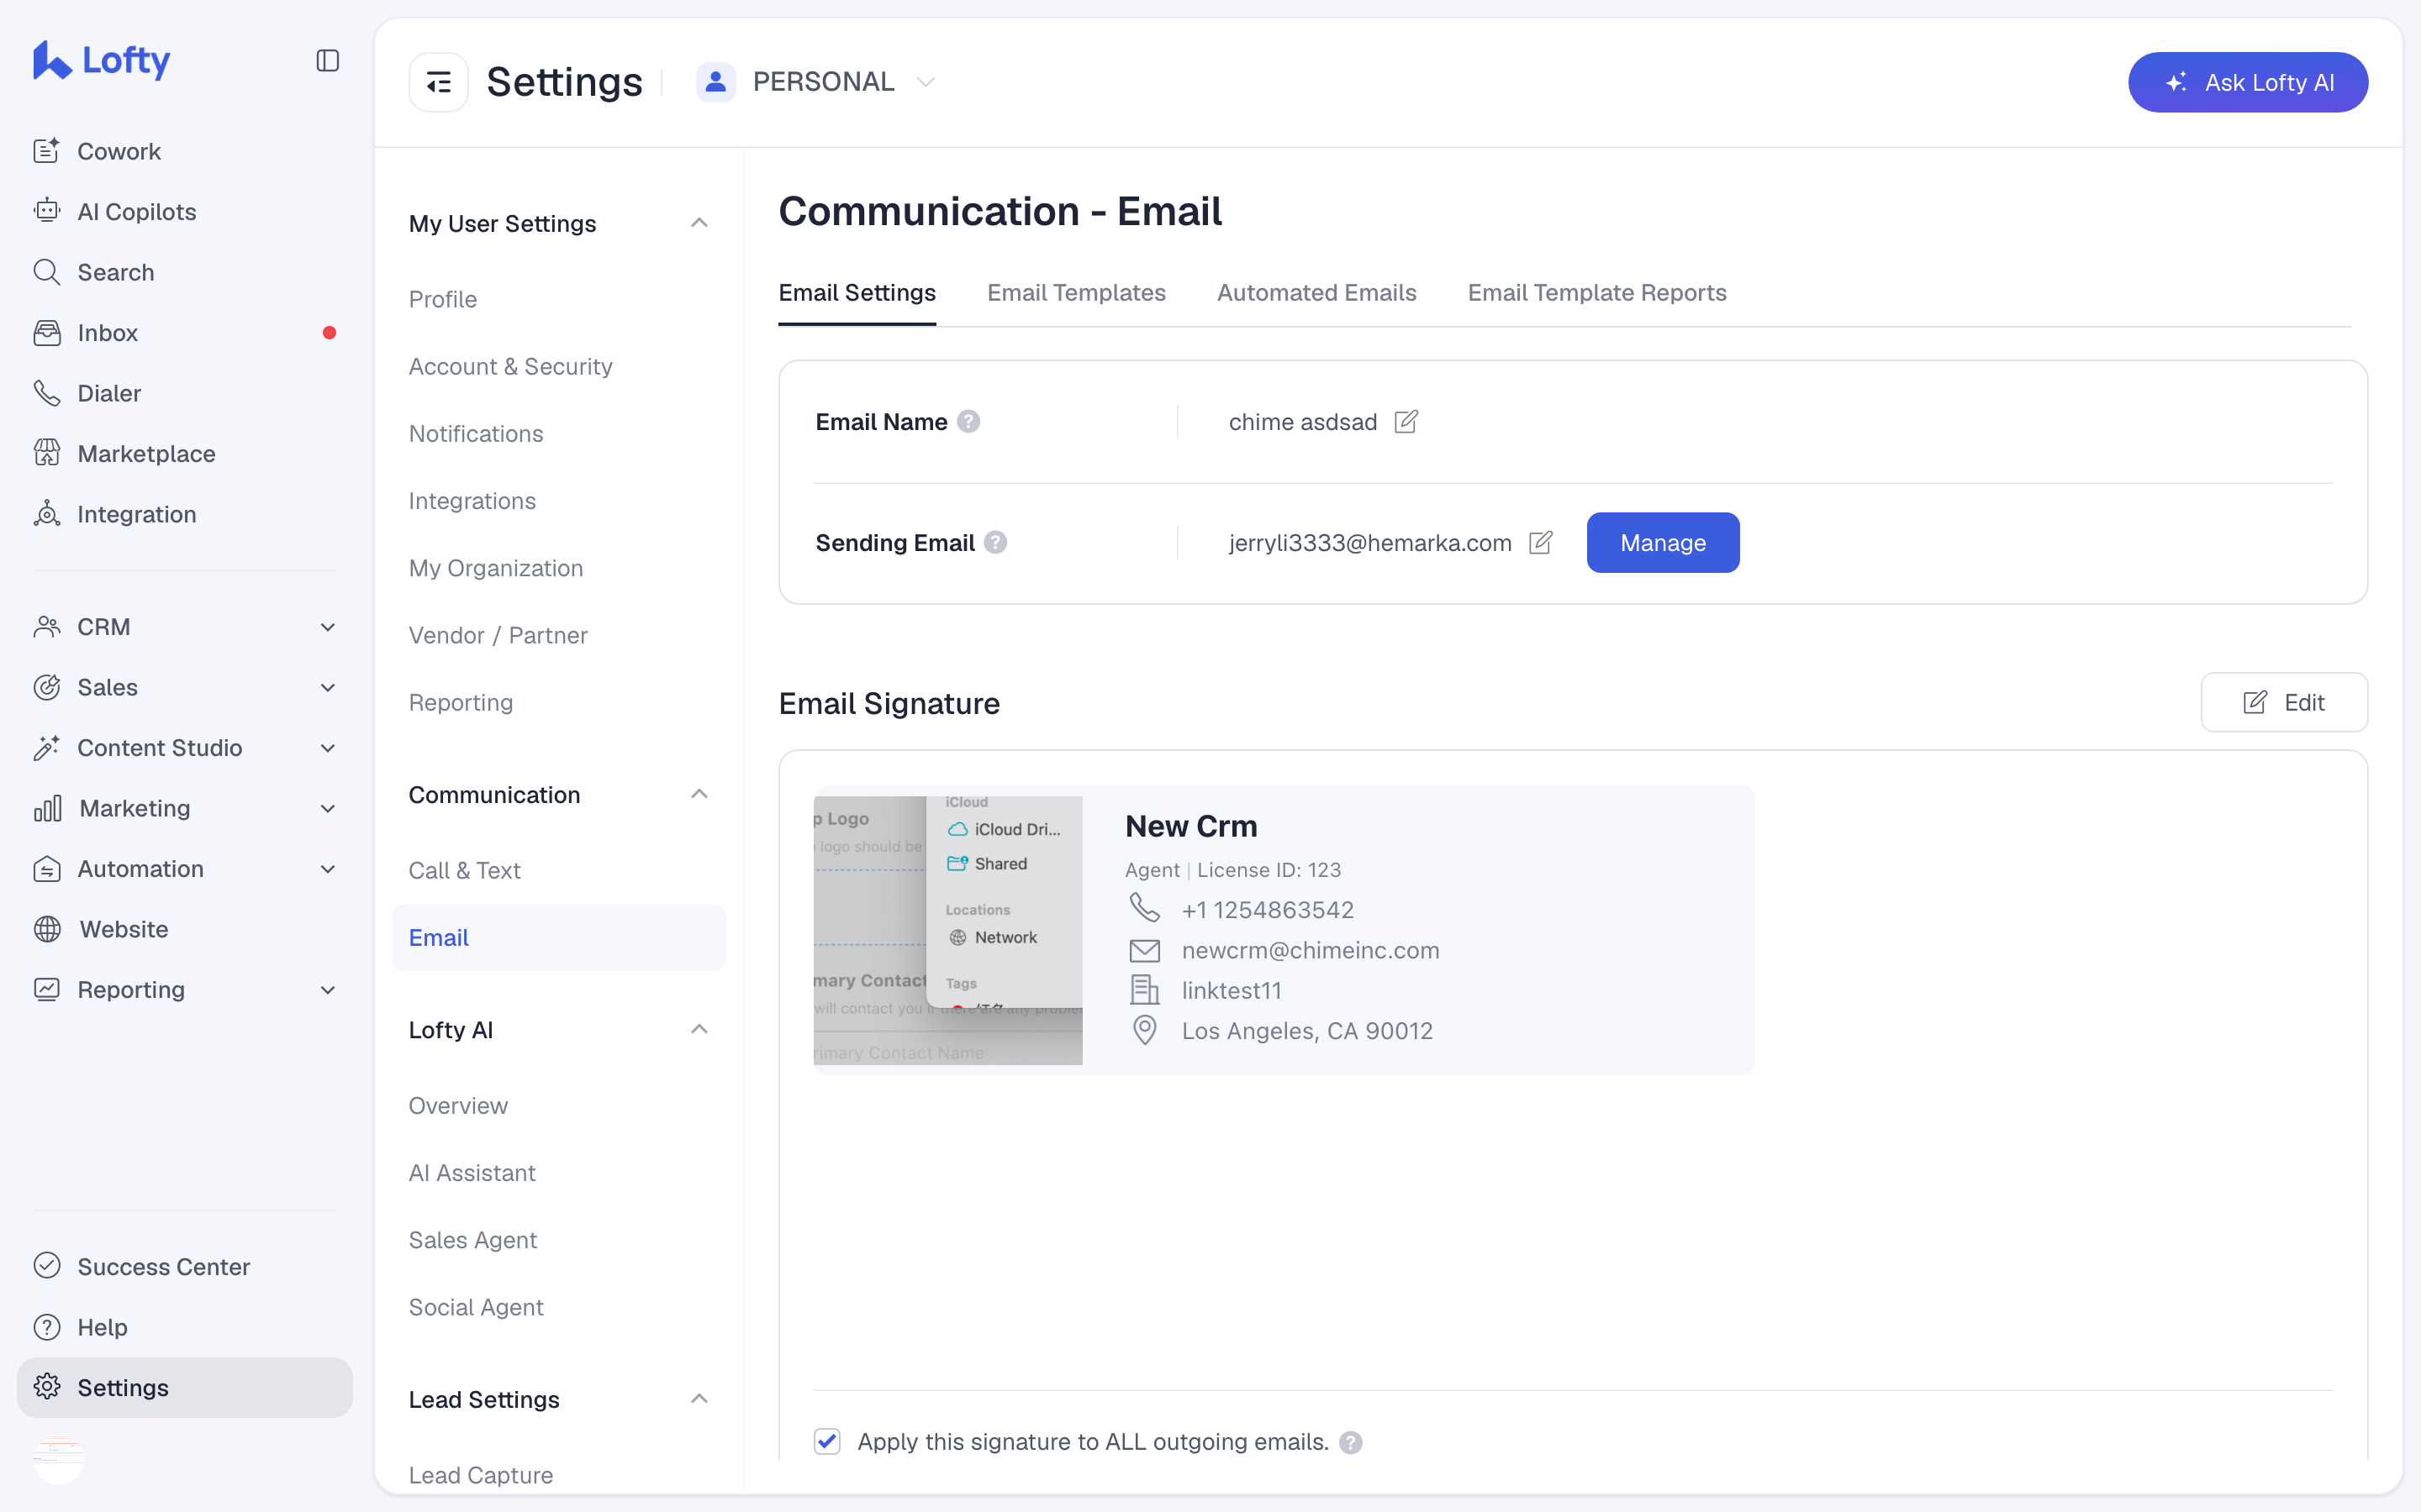2421x1512 pixels.
Task: Switch to Automated Emails tab
Action: point(1316,293)
